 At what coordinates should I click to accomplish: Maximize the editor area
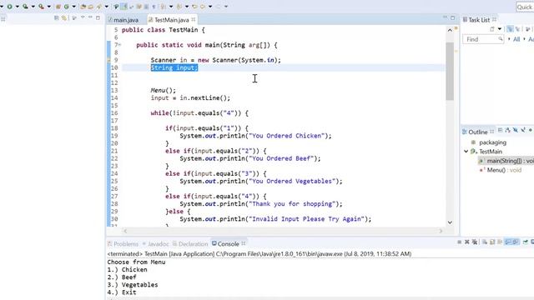(x=452, y=17)
